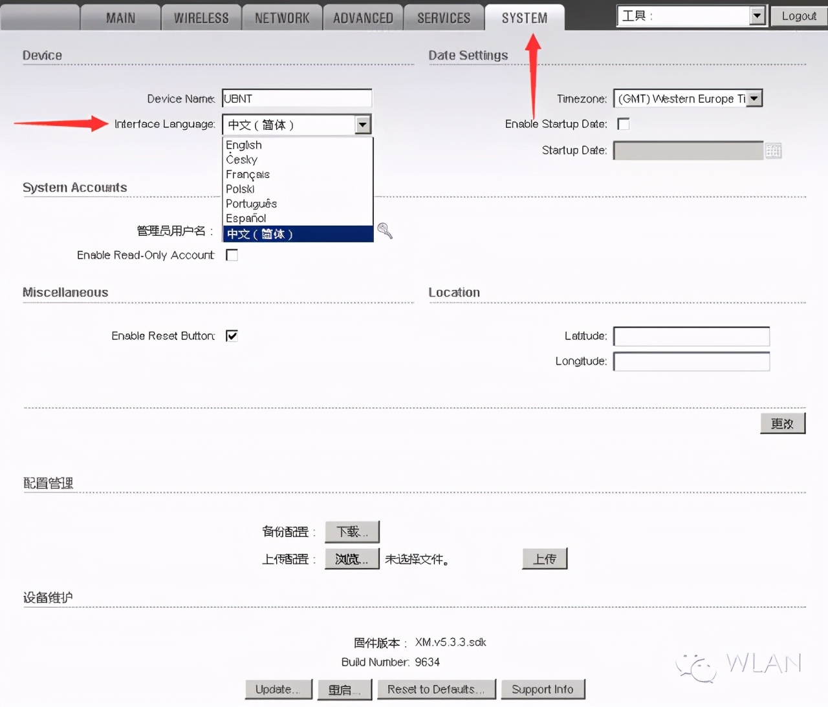Click the 浏览 browse button
Viewport: 828px width, 707px height.
(352, 559)
